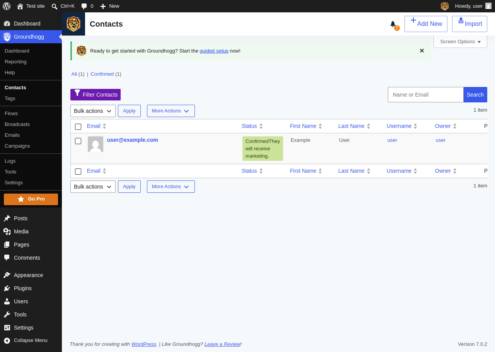Click user link in Owner column

pyautogui.click(x=440, y=140)
